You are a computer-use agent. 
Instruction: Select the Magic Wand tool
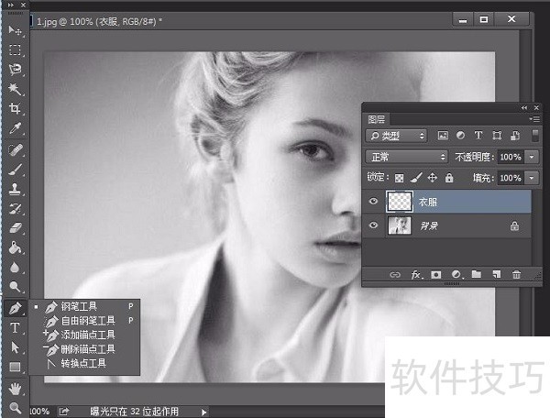[x=16, y=89]
